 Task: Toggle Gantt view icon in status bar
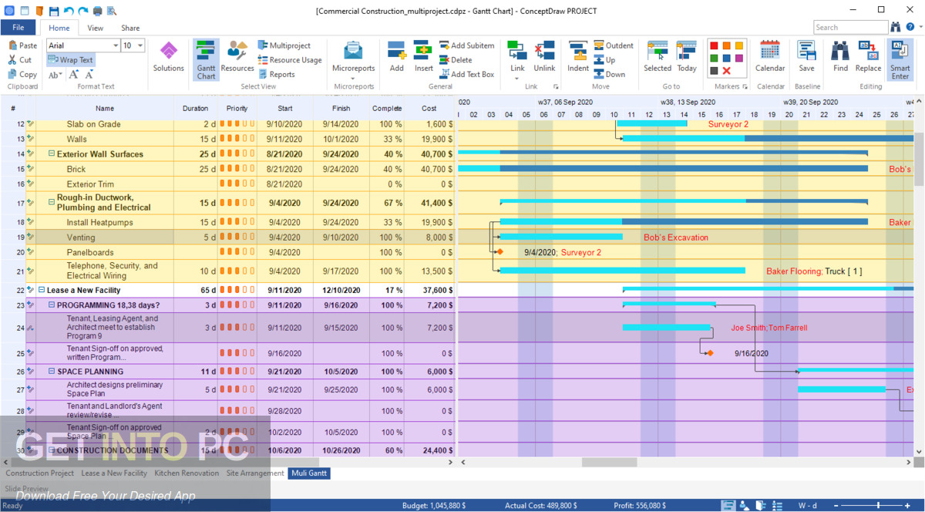[728, 506]
